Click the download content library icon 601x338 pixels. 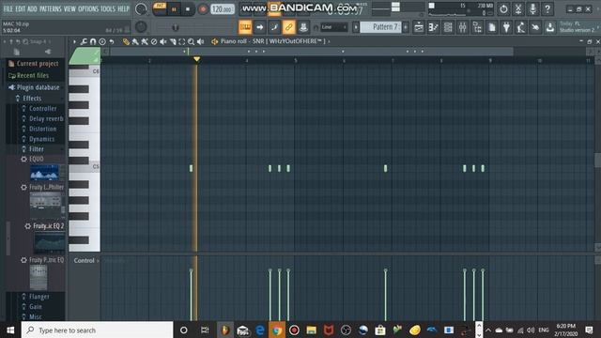click(x=550, y=27)
